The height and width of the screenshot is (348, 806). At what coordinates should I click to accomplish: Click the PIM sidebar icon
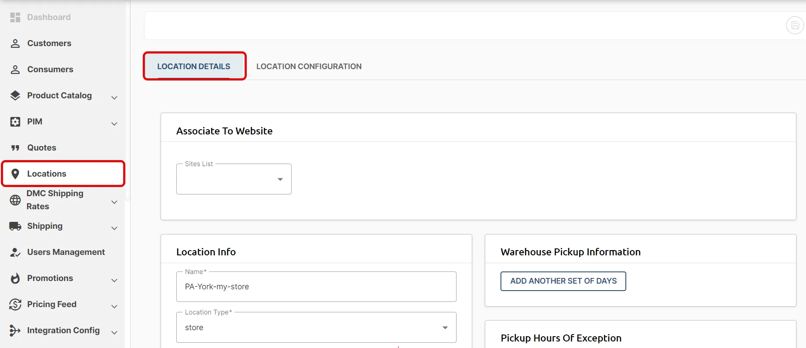pyautogui.click(x=15, y=122)
